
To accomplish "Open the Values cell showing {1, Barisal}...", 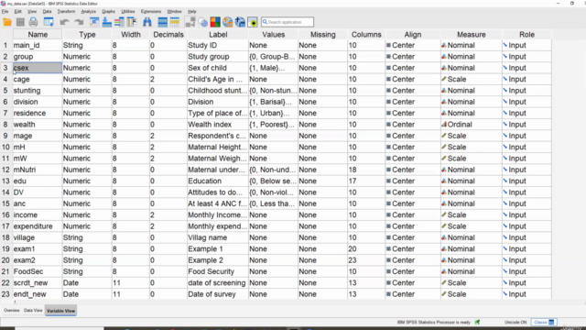I will click(x=273, y=102).
